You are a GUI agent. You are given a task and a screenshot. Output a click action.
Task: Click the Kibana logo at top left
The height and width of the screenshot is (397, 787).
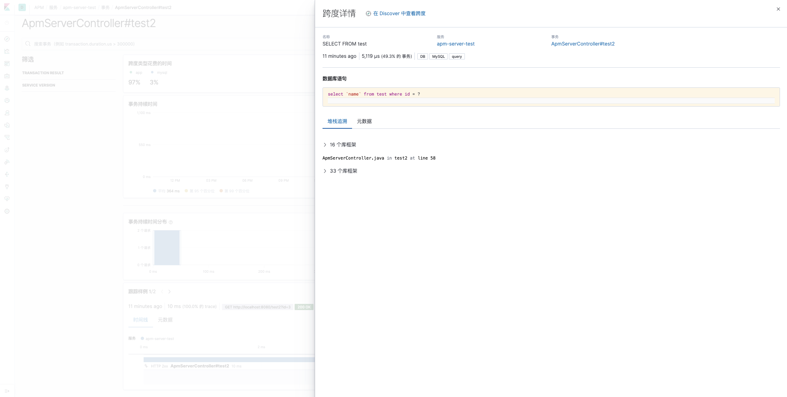pyautogui.click(x=7, y=7)
